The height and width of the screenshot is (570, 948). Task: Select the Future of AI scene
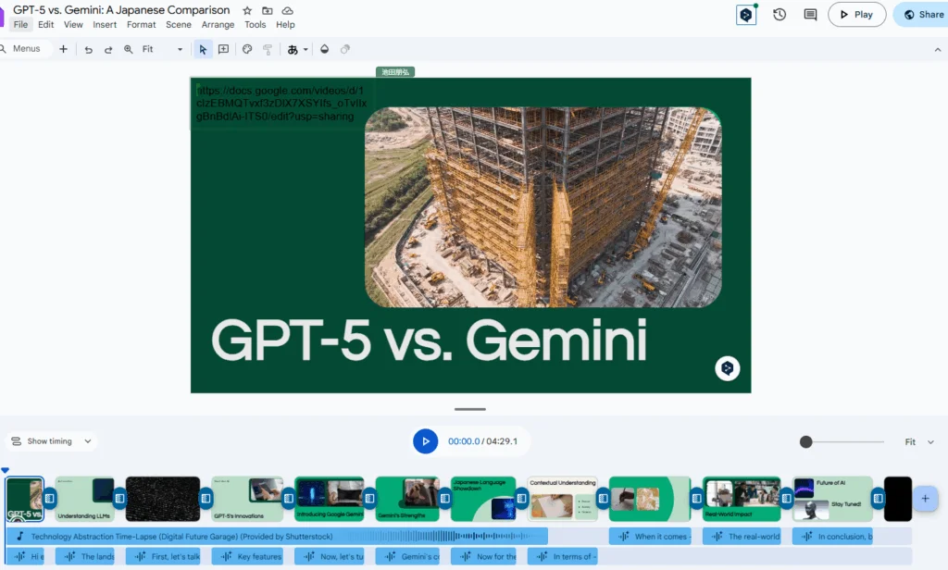pyautogui.click(x=832, y=499)
